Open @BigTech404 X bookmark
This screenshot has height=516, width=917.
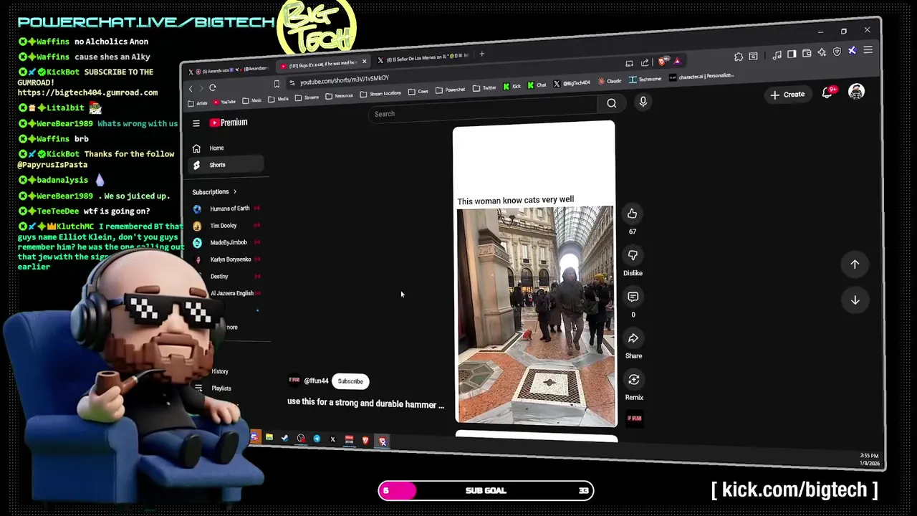(x=572, y=83)
